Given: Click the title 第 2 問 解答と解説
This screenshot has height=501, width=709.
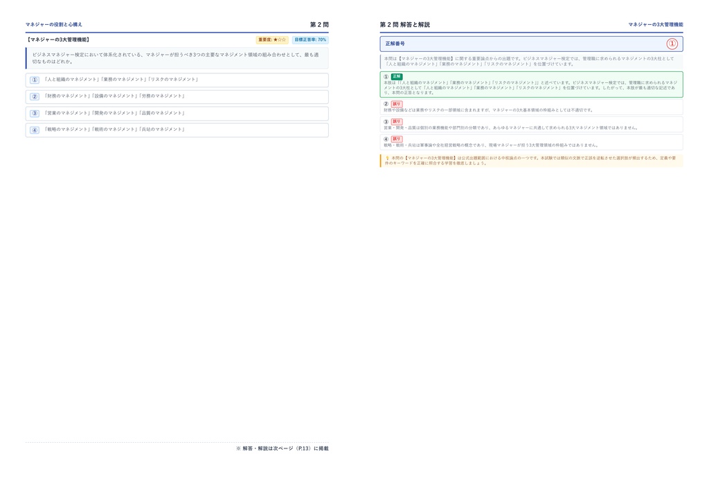Looking at the screenshot, I should tap(404, 24).
